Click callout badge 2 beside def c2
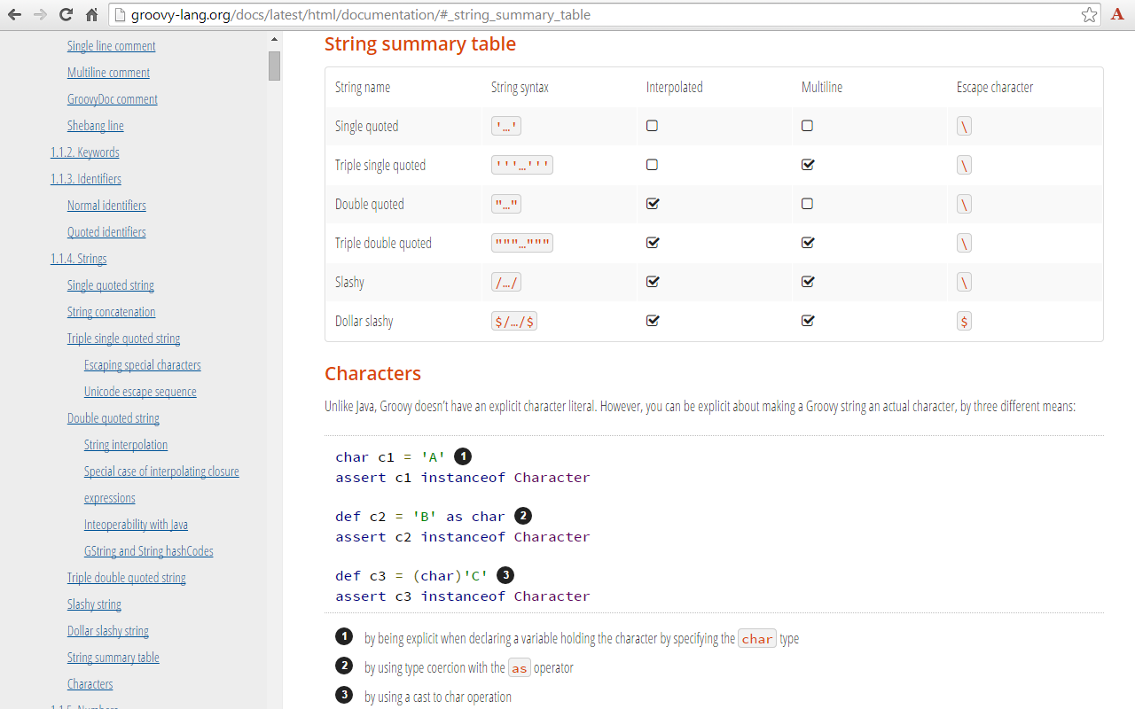 (x=521, y=516)
